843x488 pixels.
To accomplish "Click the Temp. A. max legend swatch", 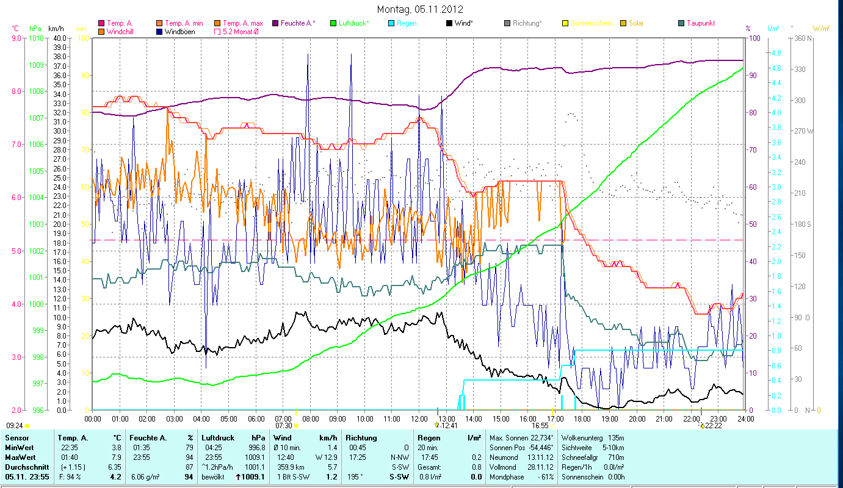I will pyautogui.click(x=218, y=23).
